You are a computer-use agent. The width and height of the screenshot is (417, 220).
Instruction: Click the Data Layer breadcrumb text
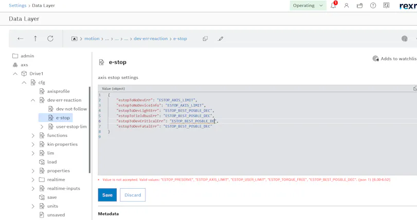point(43,5)
